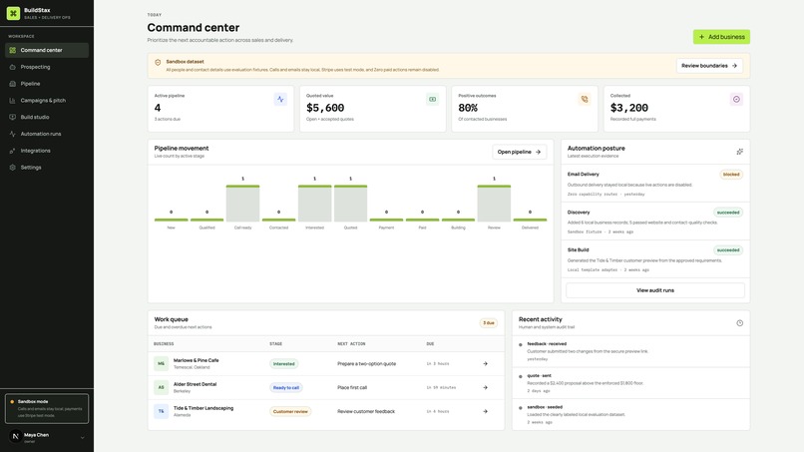Viewport: 804px width, 452px height.
Task: Click the Quoted bar in chart
Action: pyautogui.click(x=351, y=204)
